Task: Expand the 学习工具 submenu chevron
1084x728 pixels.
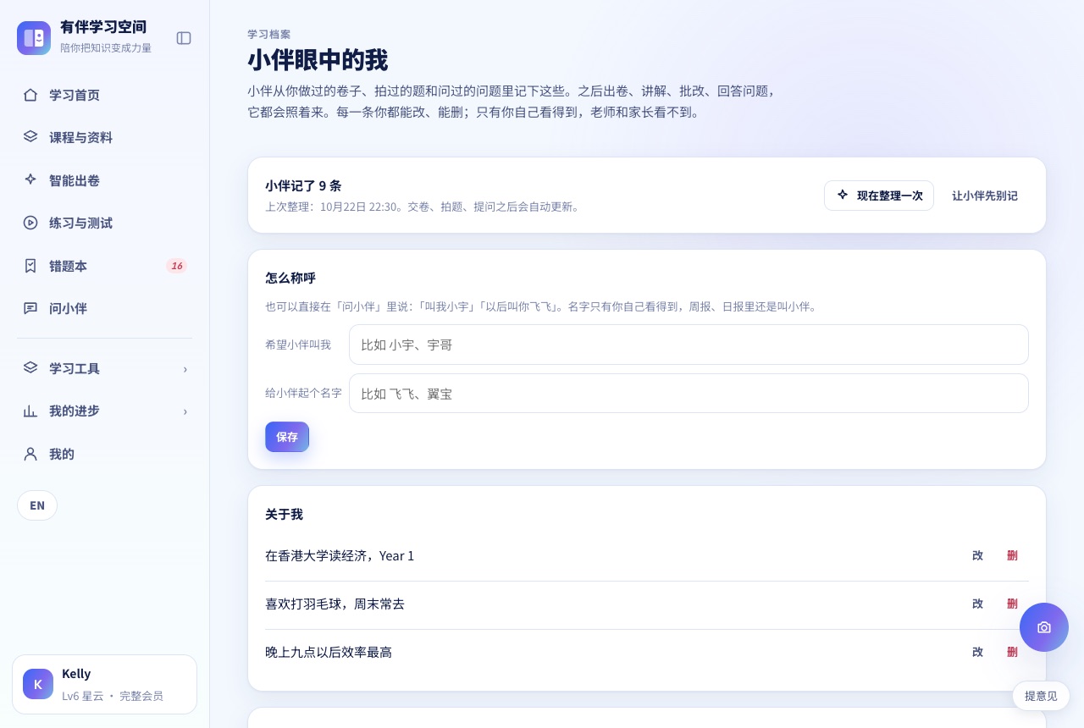Action: click(185, 369)
